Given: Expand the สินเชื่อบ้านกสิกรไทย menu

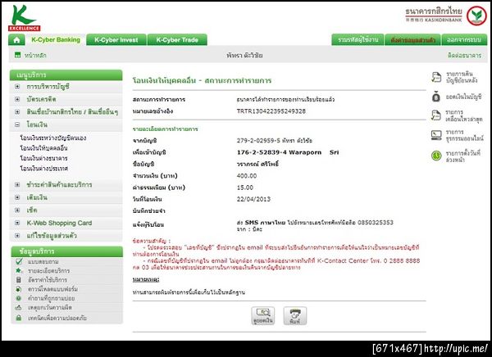Looking at the screenshot, I should click(17, 111).
